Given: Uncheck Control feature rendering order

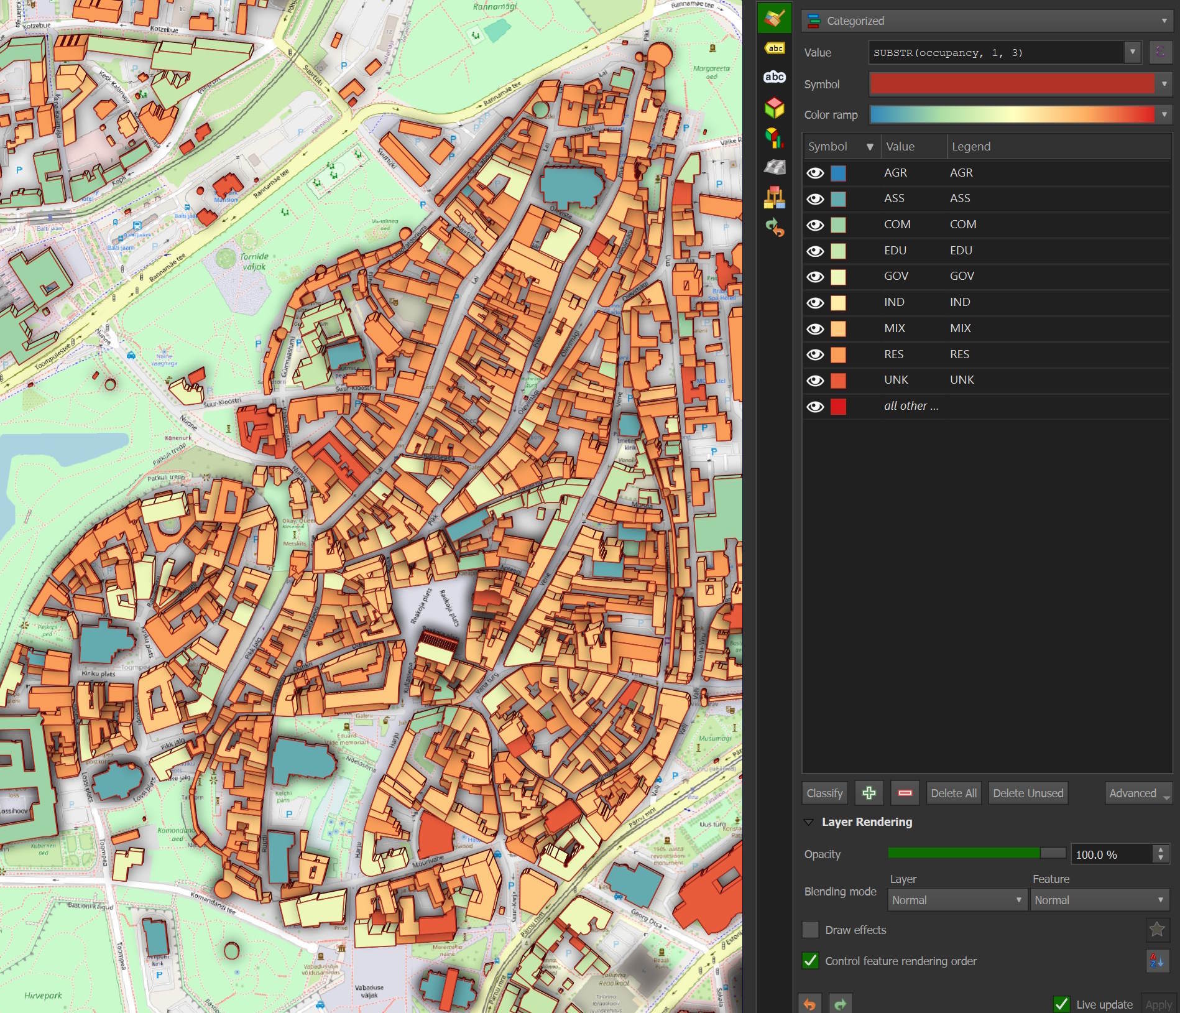Looking at the screenshot, I should pos(810,961).
